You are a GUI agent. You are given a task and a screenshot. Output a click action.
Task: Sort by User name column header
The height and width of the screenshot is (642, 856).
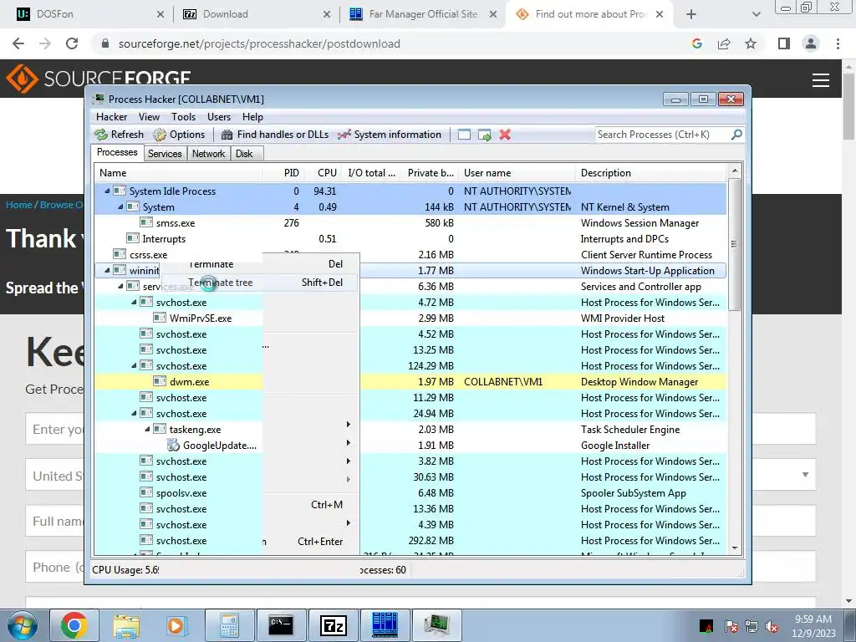click(x=517, y=172)
